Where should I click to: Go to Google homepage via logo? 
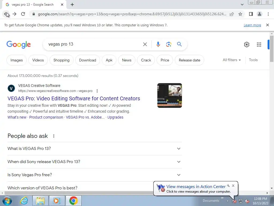(18, 45)
